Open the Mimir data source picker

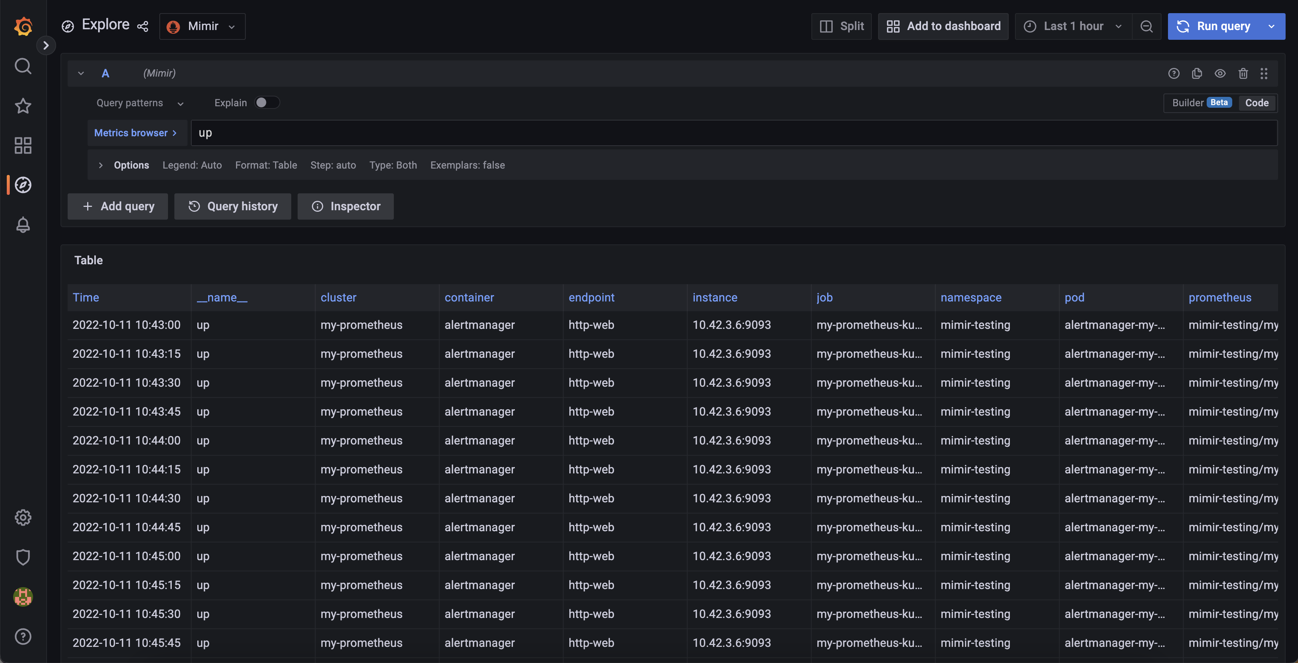[201, 26]
